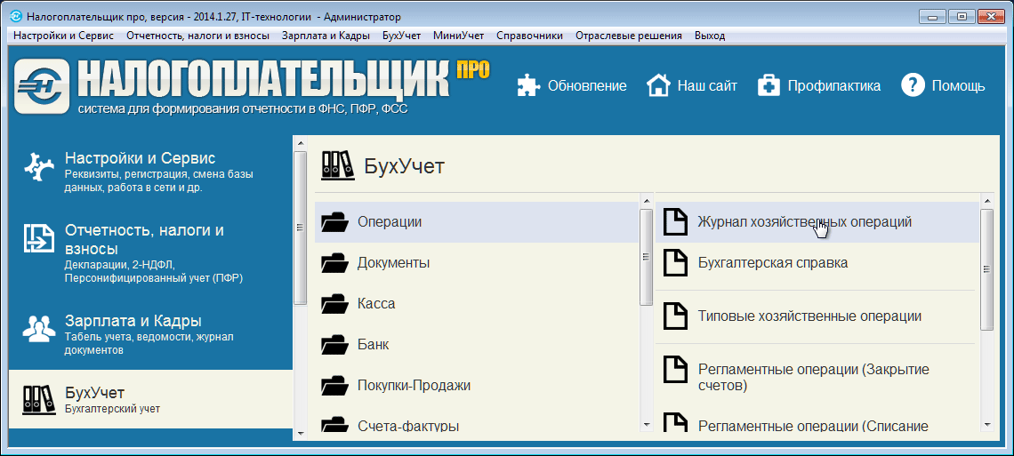The image size is (1014, 456).
Task: Click the folder icon next to Документы
Action: 334,263
